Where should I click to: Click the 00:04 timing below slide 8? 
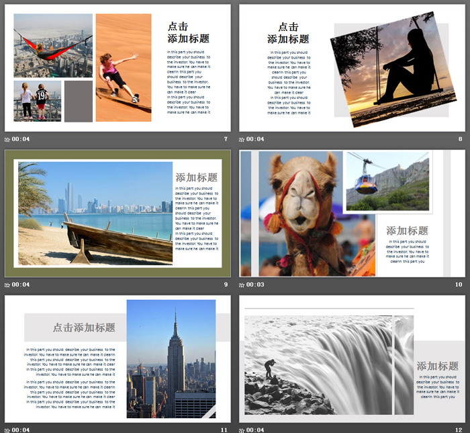point(256,139)
